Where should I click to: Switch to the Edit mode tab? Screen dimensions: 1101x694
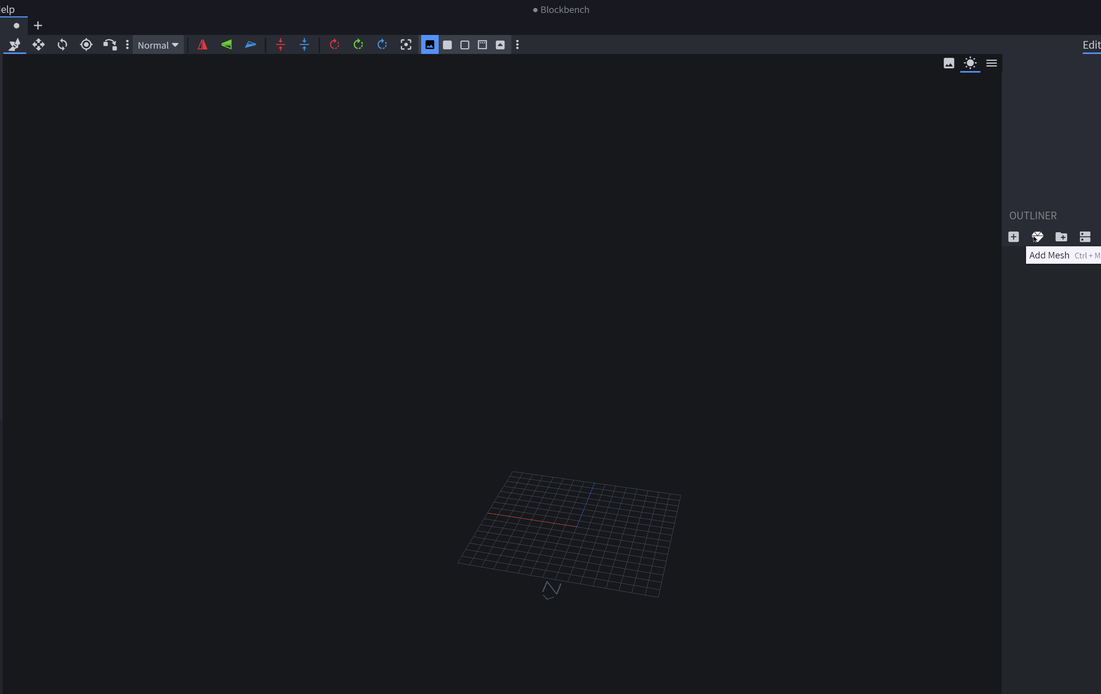click(x=1091, y=45)
